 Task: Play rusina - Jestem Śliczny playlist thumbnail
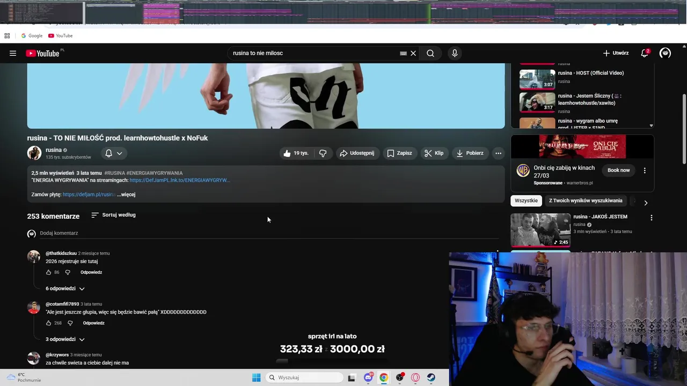pos(537,102)
